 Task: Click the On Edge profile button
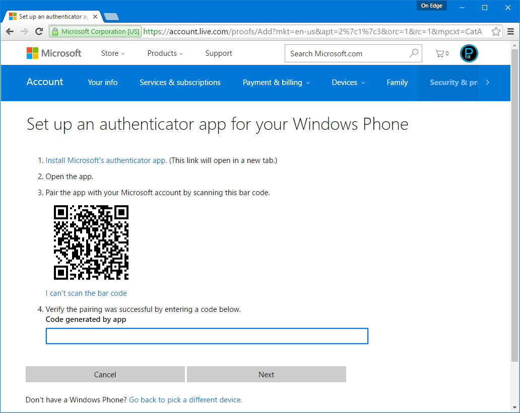(431, 6)
